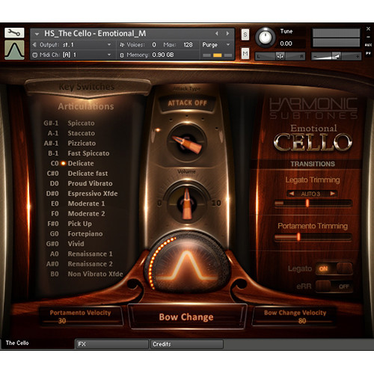Screen dimensions: 374x374
Task: Select the Delicate fast articulation
Action: [x=88, y=174]
